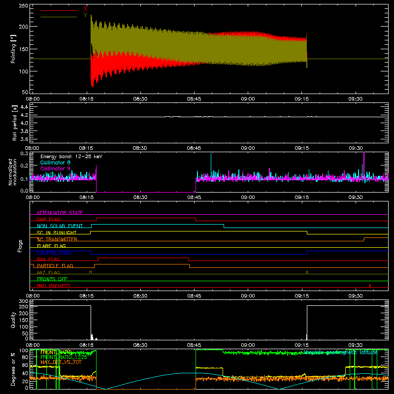
Task: Click the Degrees or % axis title
Action: (x=13, y=369)
